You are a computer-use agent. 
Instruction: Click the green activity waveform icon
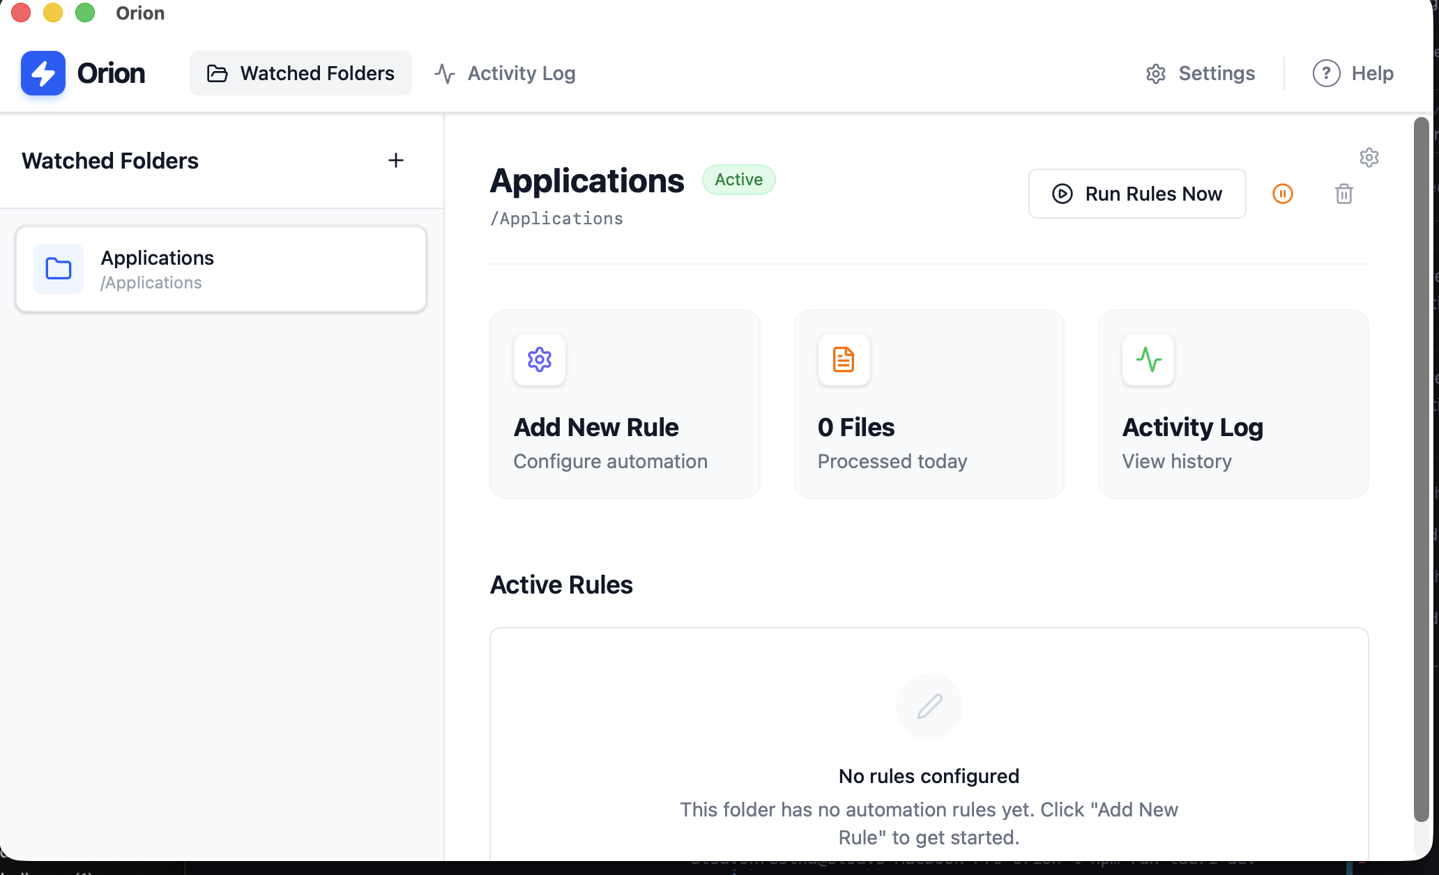(x=1148, y=360)
